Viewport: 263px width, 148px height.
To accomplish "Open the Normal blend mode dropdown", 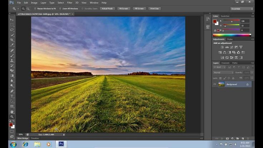I will 223,72.
